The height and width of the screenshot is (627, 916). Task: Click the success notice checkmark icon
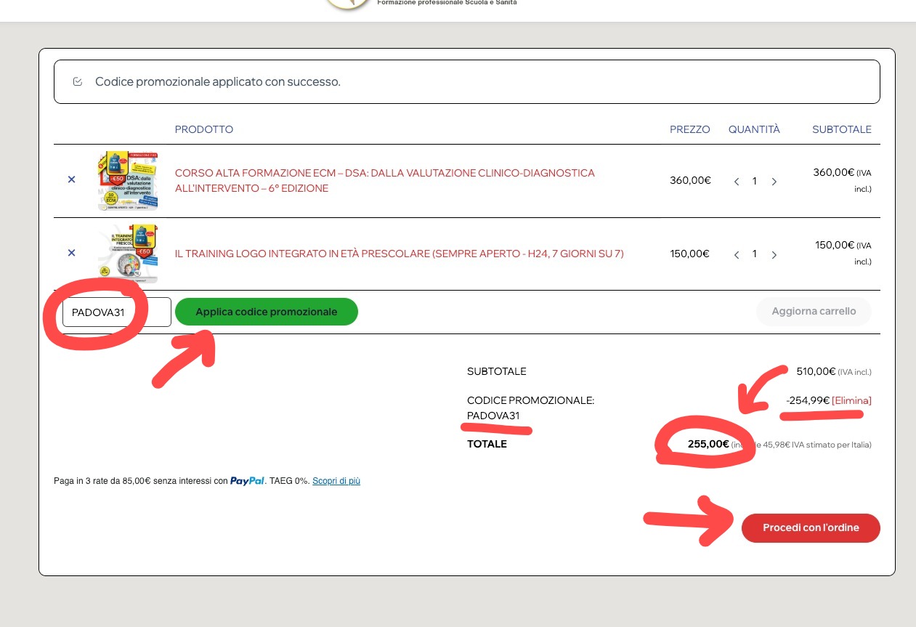pos(78,81)
